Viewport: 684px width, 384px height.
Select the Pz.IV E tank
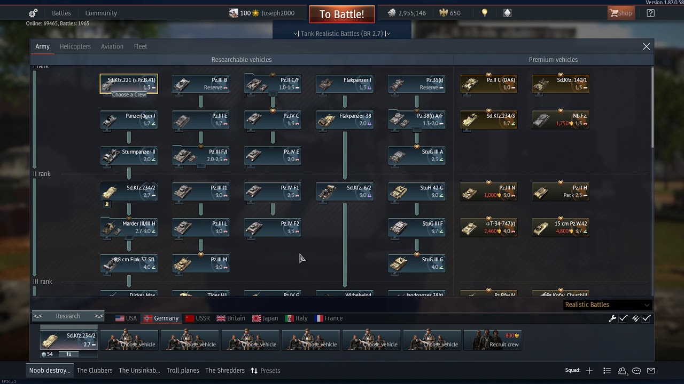(x=273, y=155)
